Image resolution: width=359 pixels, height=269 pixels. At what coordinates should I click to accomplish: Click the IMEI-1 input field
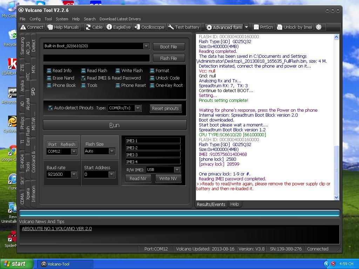(x=153, y=140)
